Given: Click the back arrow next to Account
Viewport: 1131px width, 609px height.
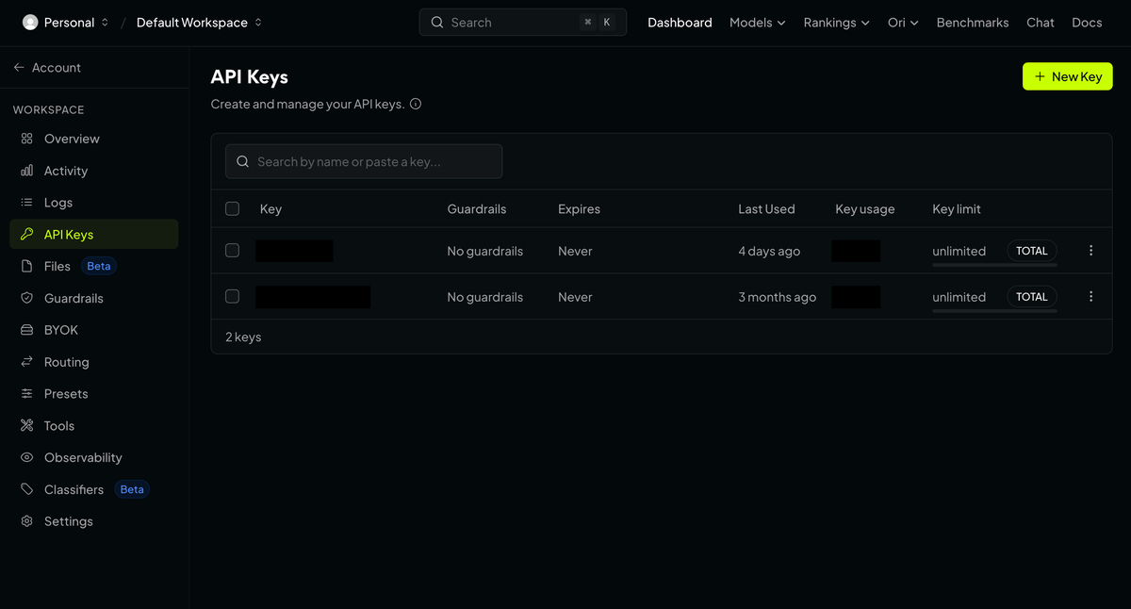Looking at the screenshot, I should click(x=19, y=68).
